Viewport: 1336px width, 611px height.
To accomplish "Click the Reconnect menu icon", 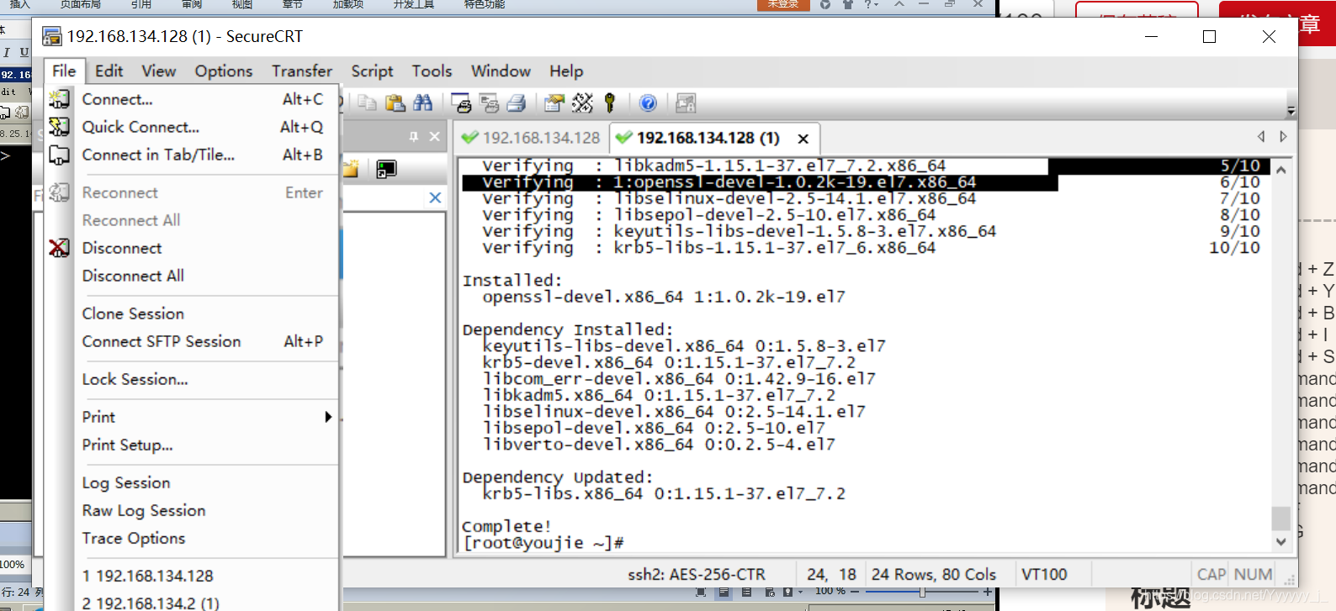I will coord(59,192).
